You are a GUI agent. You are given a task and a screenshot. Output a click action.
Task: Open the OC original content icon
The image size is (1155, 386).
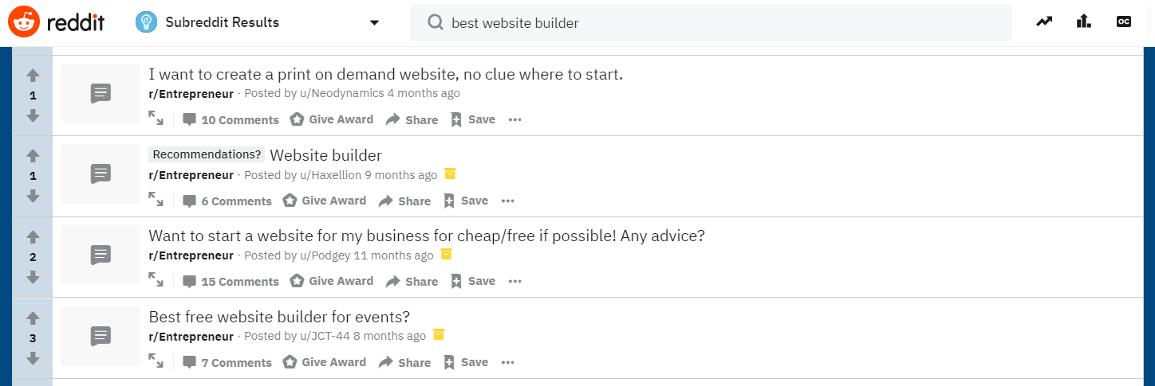tap(1123, 22)
